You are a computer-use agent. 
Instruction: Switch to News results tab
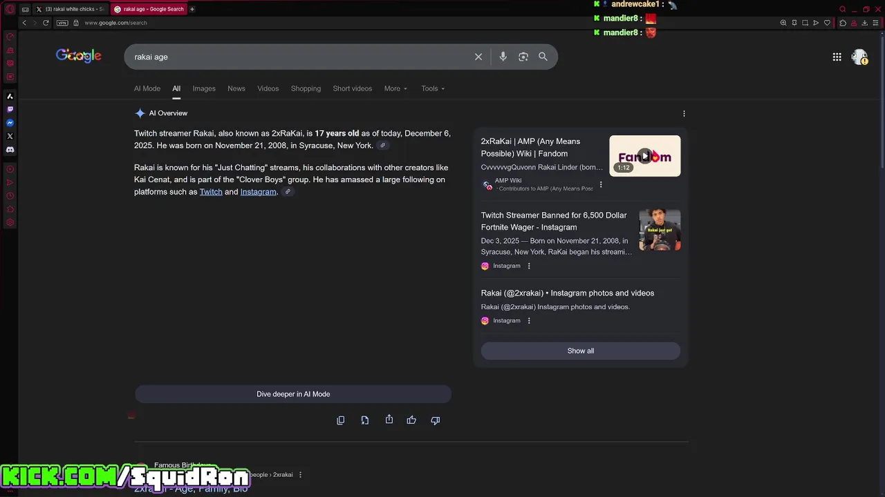point(236,88)
